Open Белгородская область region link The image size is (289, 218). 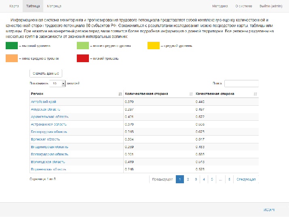49,132
